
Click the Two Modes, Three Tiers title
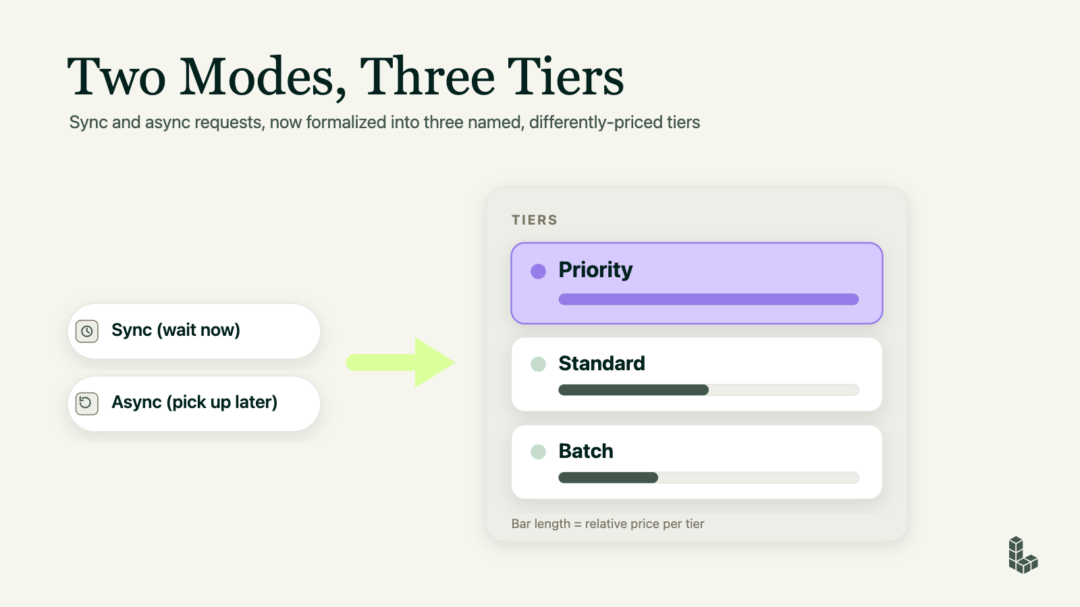[346, 76]
